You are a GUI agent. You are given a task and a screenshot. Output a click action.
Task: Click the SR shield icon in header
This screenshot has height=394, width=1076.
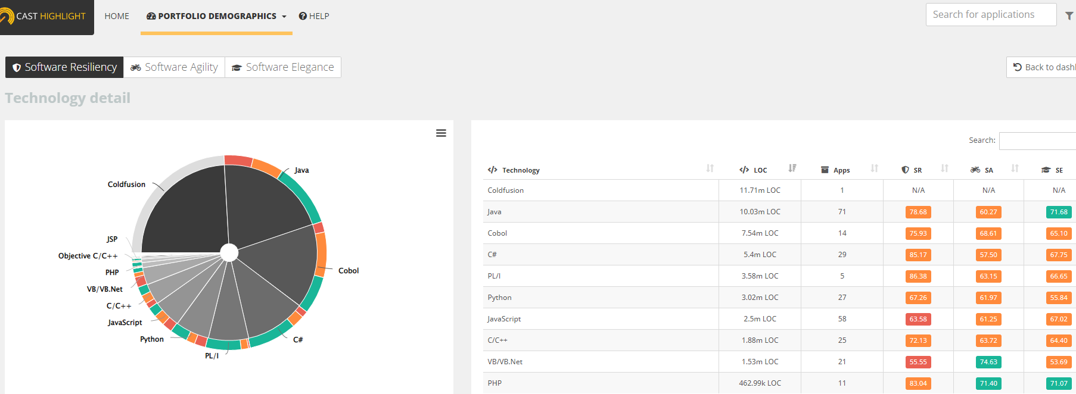click(906, 170)
